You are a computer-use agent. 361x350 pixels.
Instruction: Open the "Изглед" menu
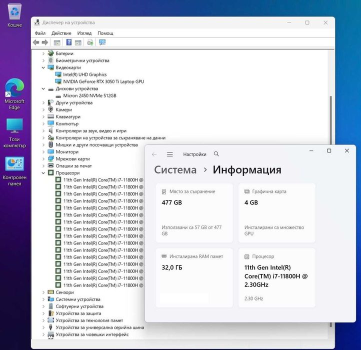point(84,33)
